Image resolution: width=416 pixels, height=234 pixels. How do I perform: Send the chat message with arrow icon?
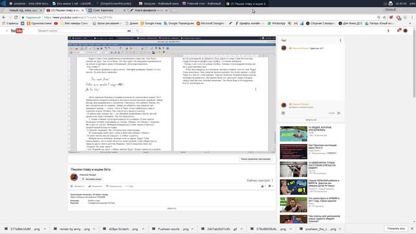click(339, 113)
